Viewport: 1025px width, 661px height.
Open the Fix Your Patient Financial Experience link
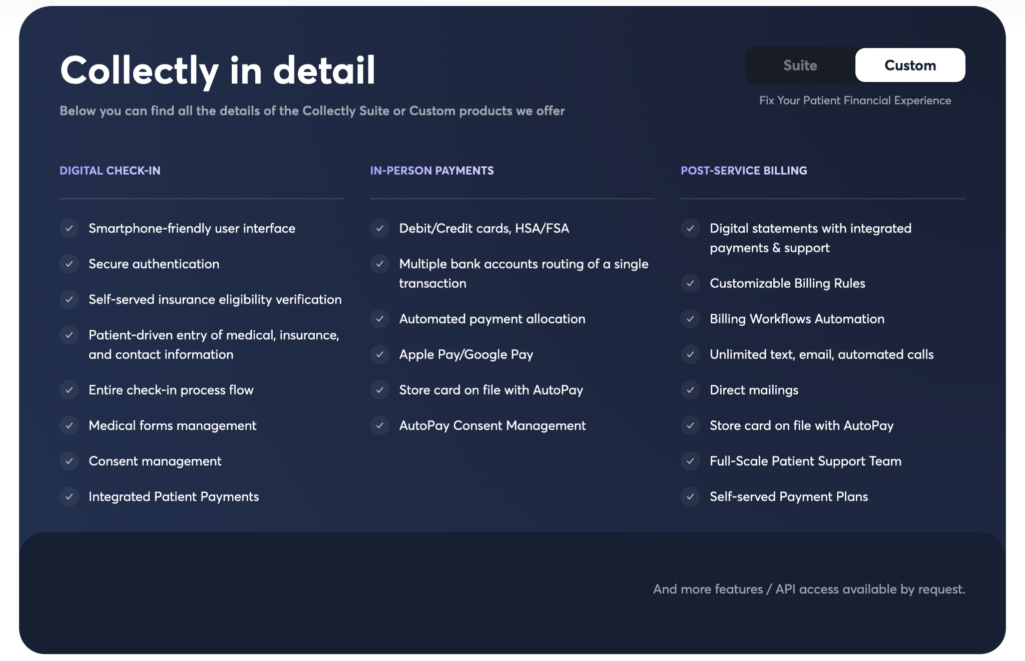pyautogui.click(x=855, y=100)
